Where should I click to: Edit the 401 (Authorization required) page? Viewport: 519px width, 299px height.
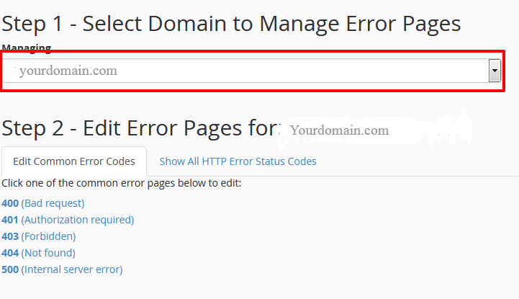[x=68, y=220]
